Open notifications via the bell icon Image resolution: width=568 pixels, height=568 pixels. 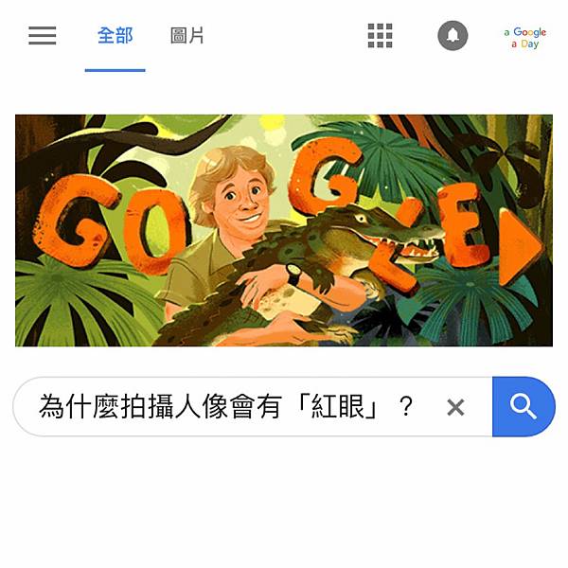(x=453, y=36)
